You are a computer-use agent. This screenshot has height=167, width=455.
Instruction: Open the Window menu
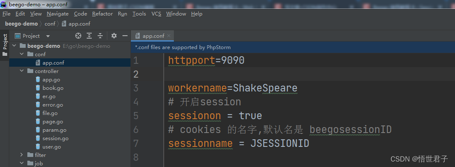[x=176, y=13]
